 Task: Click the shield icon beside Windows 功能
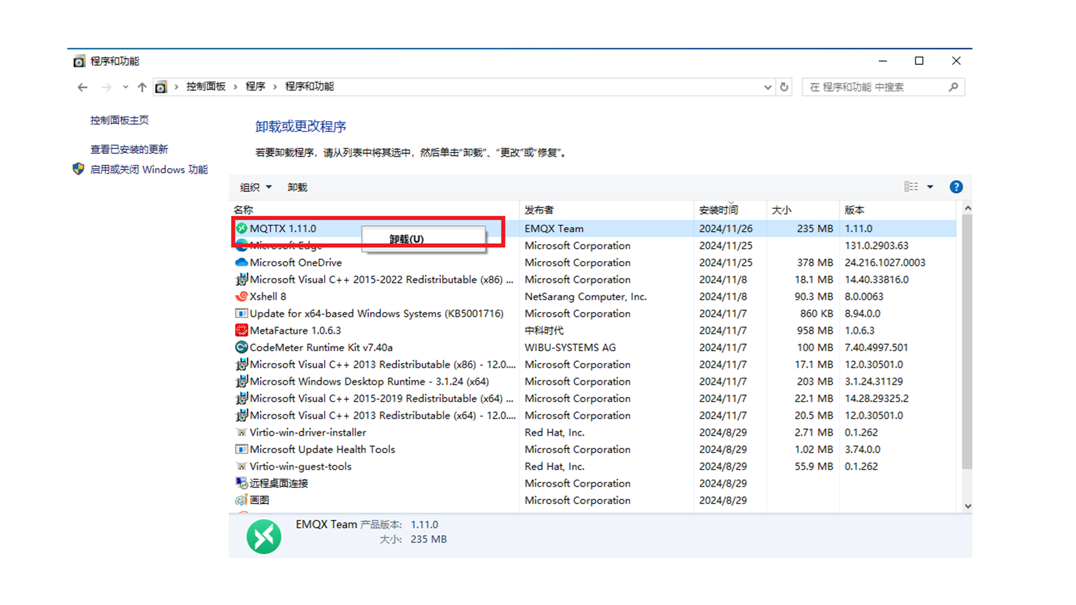[x=78, y=169]
